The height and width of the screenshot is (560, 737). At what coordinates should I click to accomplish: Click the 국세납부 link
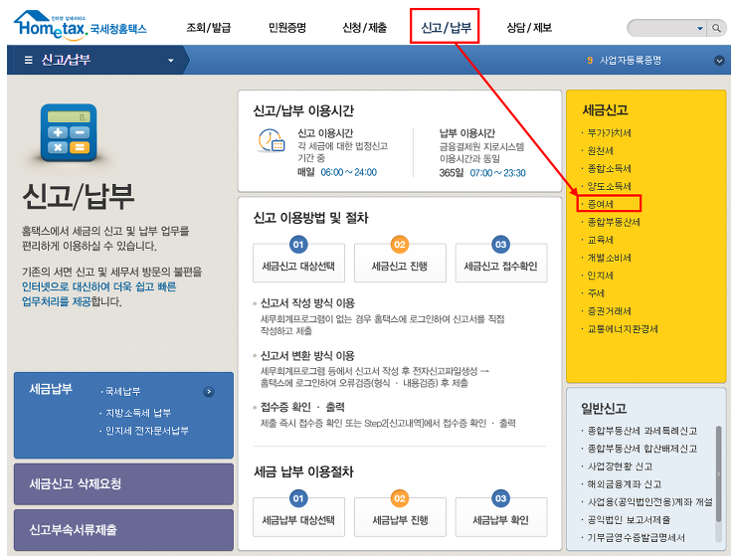coord(122,391)
